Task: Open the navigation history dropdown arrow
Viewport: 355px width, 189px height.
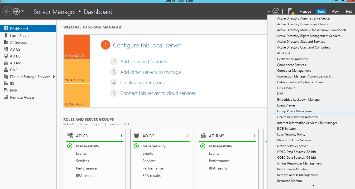Action: (x=23, y=12)
